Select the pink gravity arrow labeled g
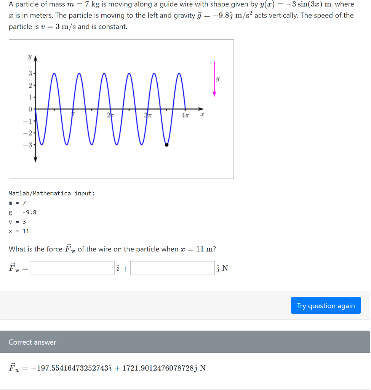Viewport: 371px width, 390px height. pos(214,78)
